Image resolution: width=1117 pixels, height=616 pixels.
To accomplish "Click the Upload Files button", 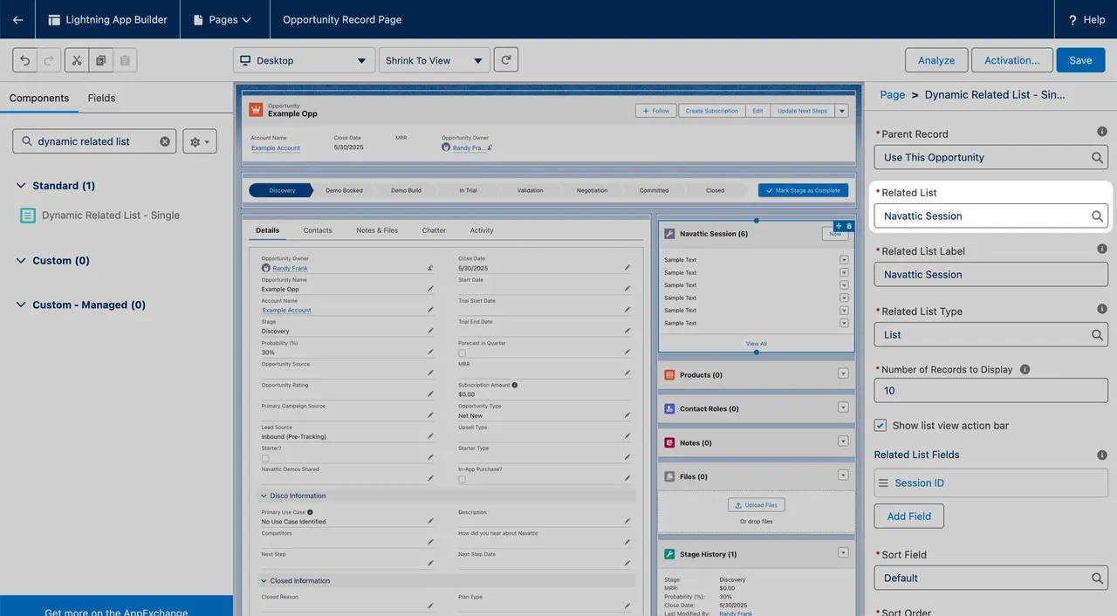I will click(756, 504).
